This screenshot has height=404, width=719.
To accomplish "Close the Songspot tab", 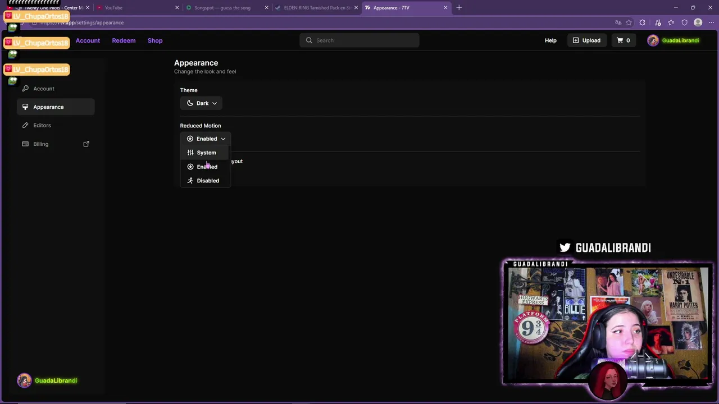I will pos(266,8).
